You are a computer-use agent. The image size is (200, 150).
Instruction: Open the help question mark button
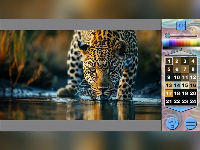pyautogui.click(x=172, y=123)
